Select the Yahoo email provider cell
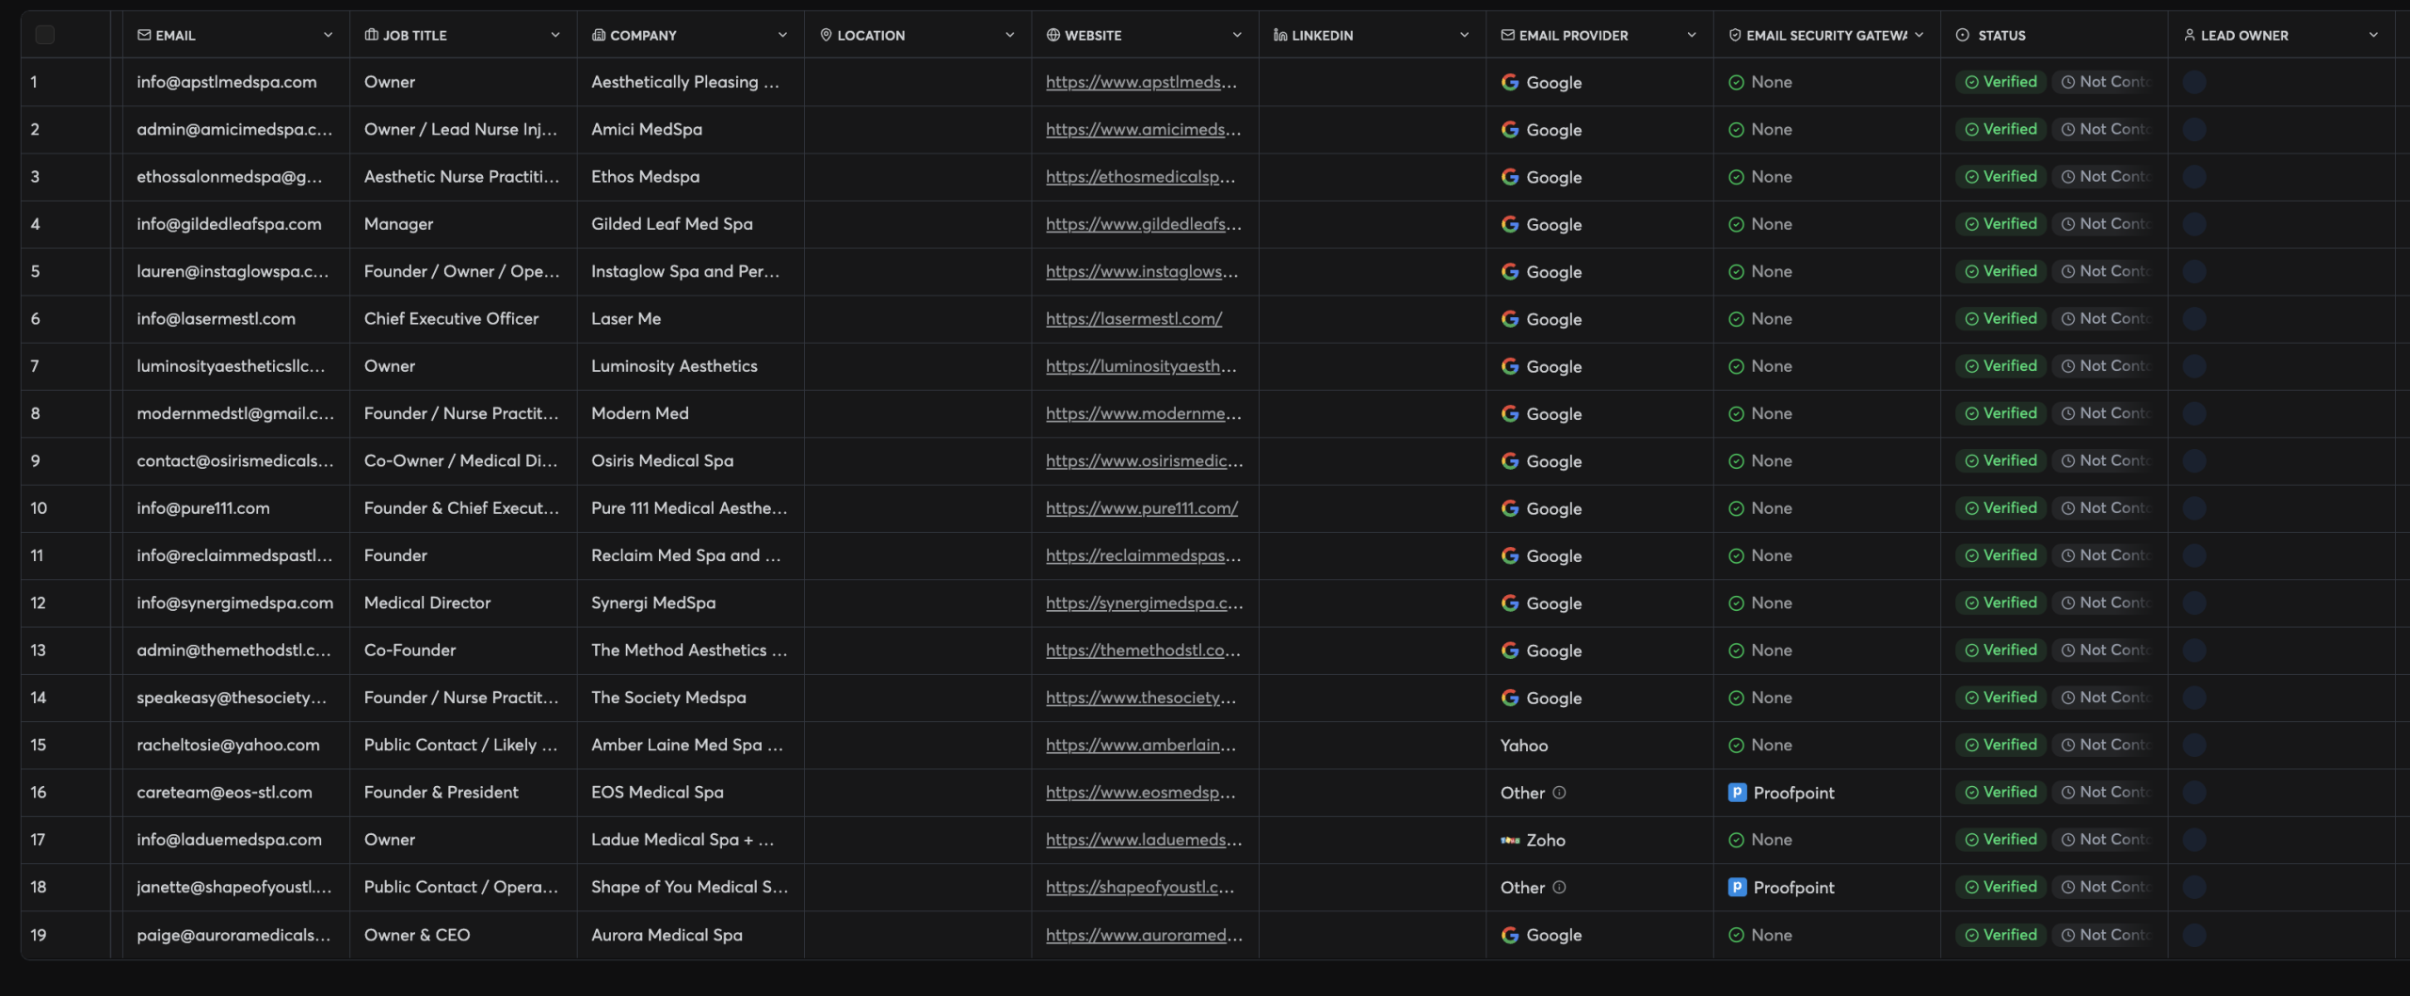This screenshot has height=996, width=2410. (1599, 746)
